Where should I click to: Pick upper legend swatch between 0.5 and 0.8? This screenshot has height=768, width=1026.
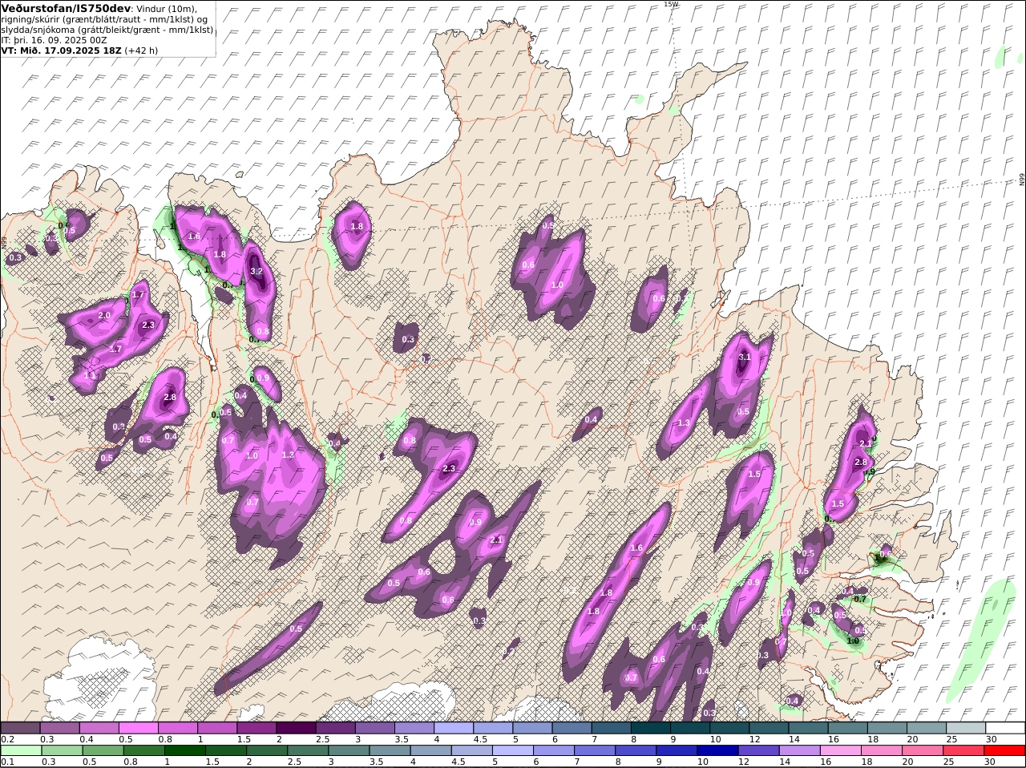point(138,728)
